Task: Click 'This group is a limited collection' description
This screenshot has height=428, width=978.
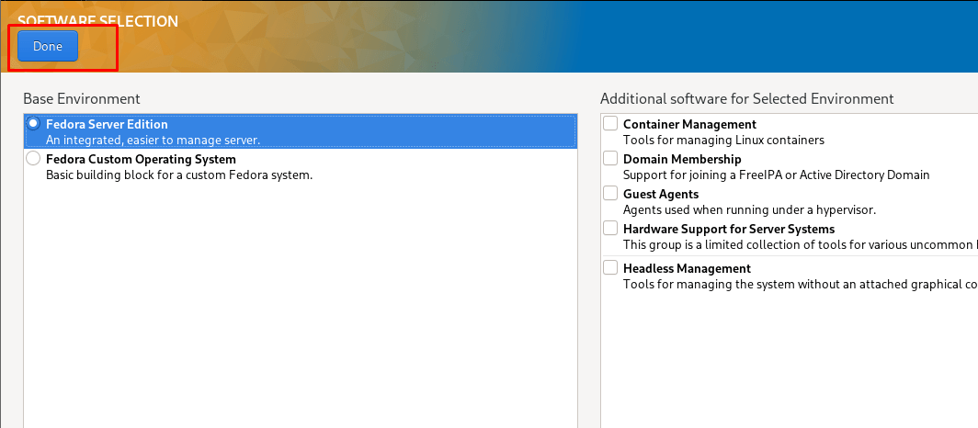Action: click(x=801, y=245)
